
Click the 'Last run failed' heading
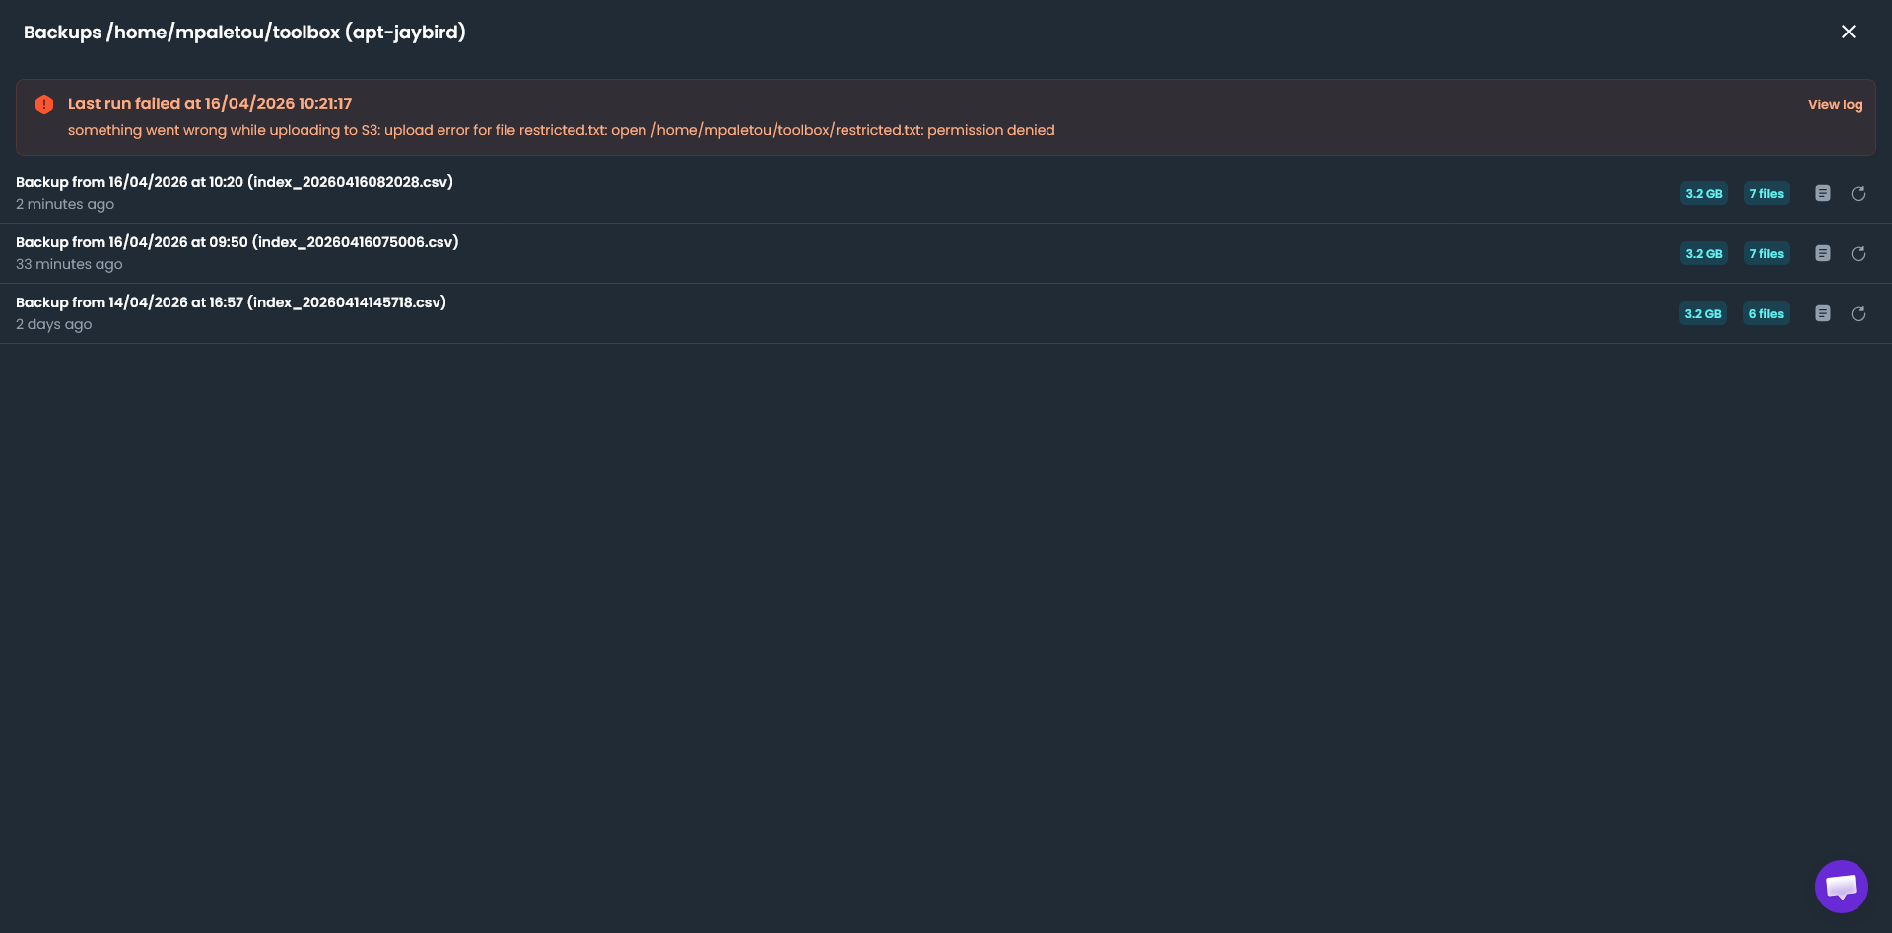click(x=209, y=103)
